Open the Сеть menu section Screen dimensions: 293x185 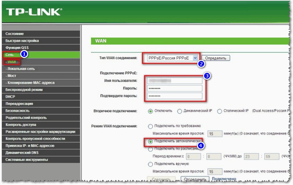[x=9, y=55]
